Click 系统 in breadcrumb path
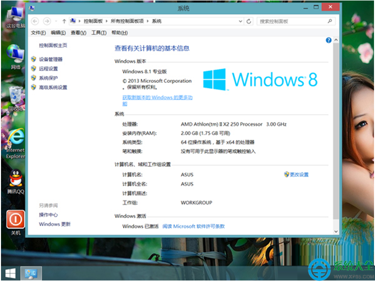375x282 pixels. click(157, 21)
